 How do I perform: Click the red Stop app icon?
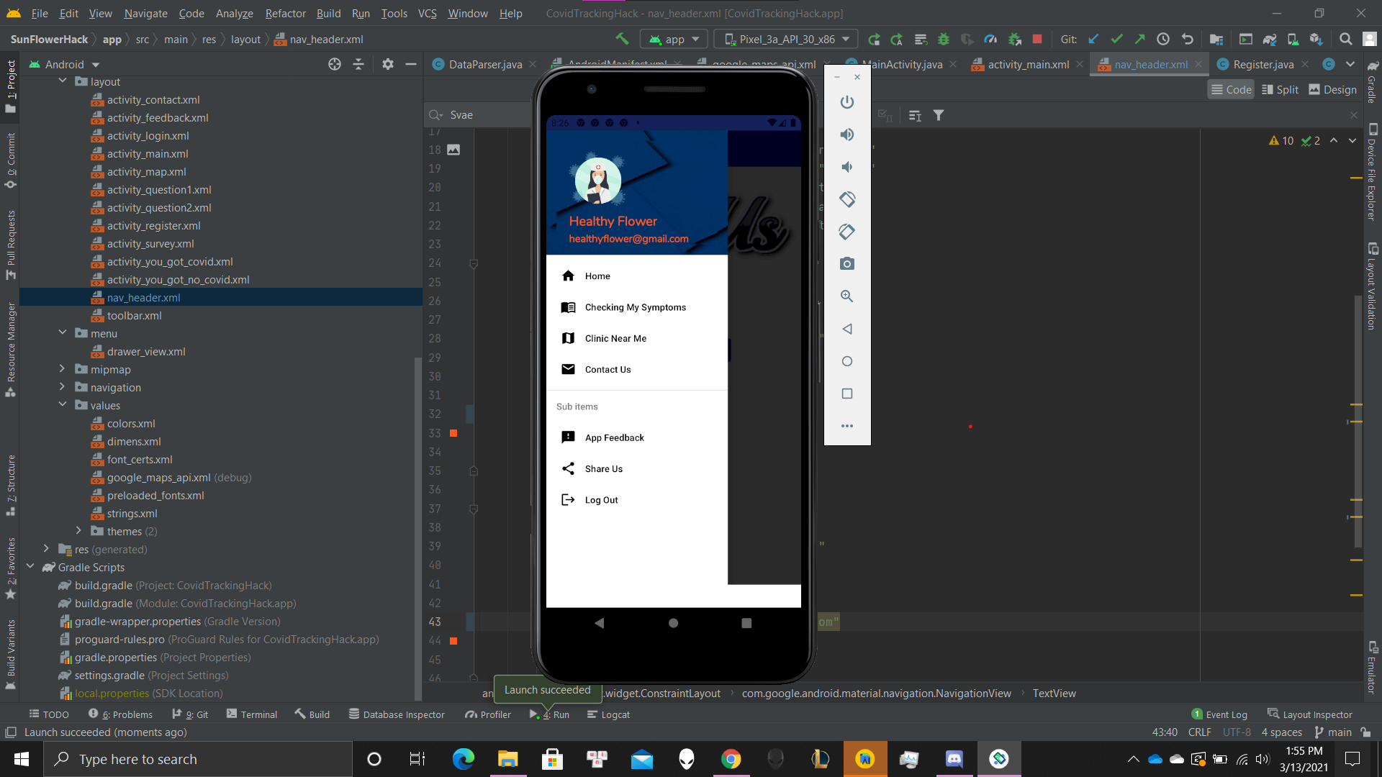tap(1037, 40)
